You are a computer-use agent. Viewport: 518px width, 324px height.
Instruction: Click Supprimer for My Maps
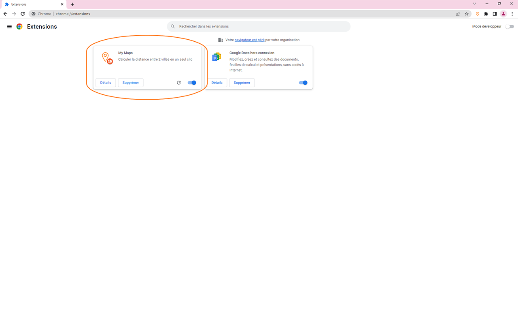point(131,83)
